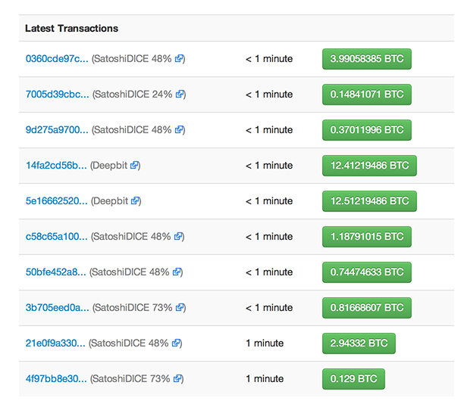The height and width of the screenshot is (404, 464).
Task: Click the 0.129 BTC amount button
Action: pyautogui.click(x=353, y=378)
